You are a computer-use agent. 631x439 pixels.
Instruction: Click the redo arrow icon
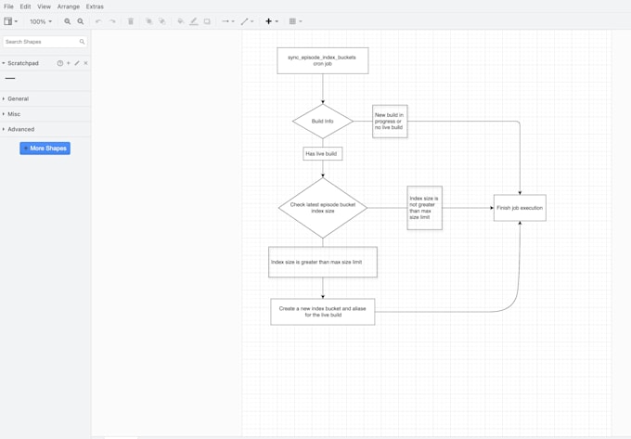[x=112, y=21]
